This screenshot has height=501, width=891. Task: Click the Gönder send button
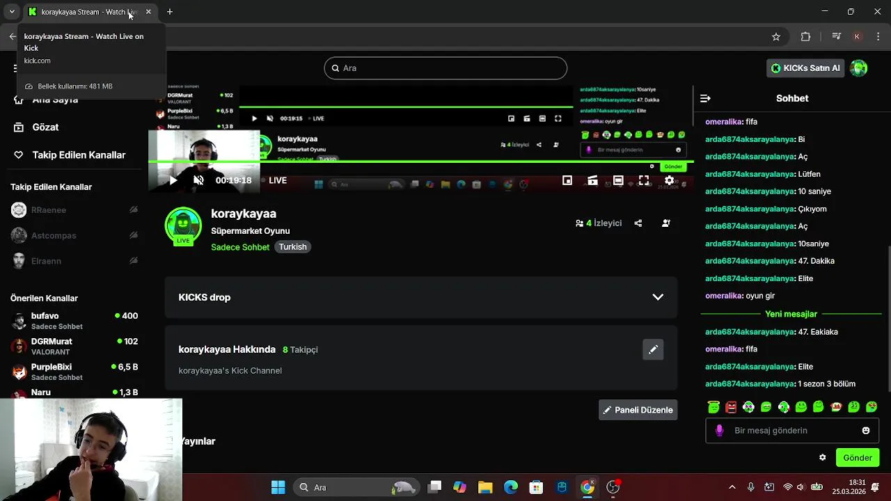pos(858,458)
